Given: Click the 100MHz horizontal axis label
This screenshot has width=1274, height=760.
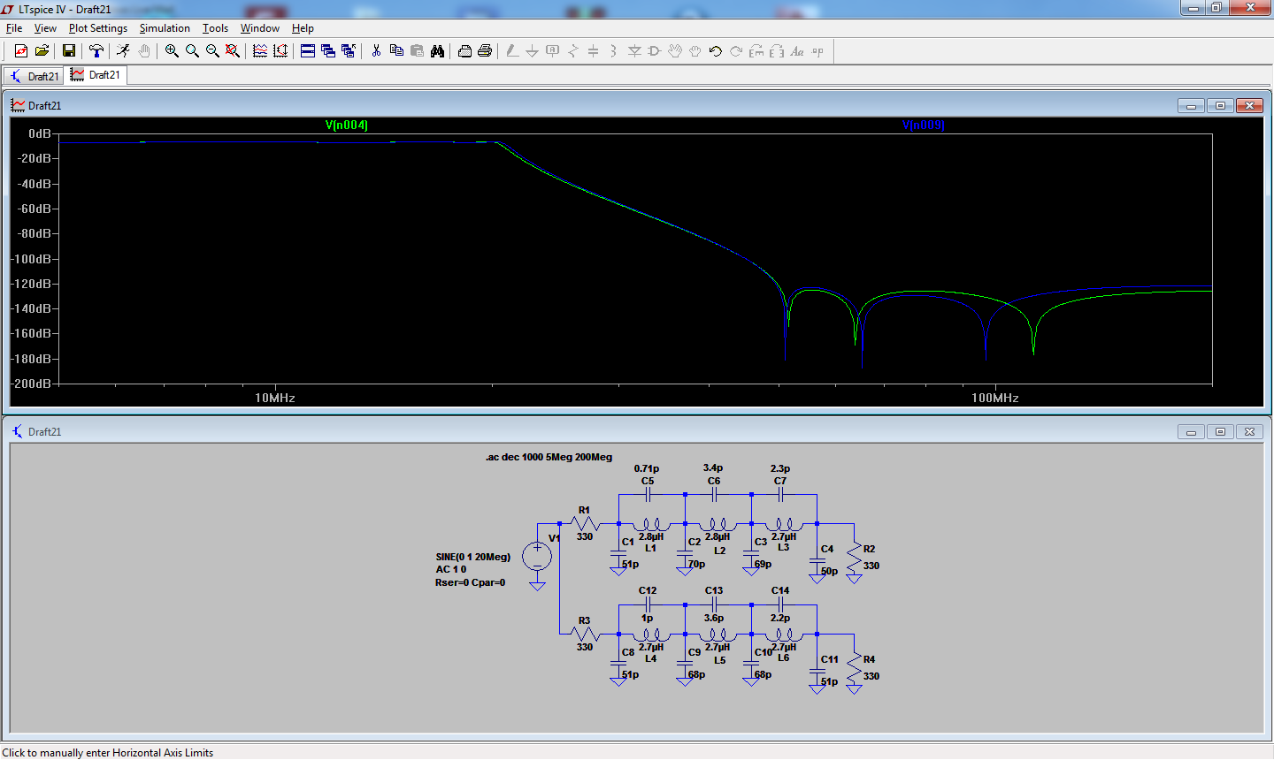Looking at the screenshot, I should click(x=995, y=398).
